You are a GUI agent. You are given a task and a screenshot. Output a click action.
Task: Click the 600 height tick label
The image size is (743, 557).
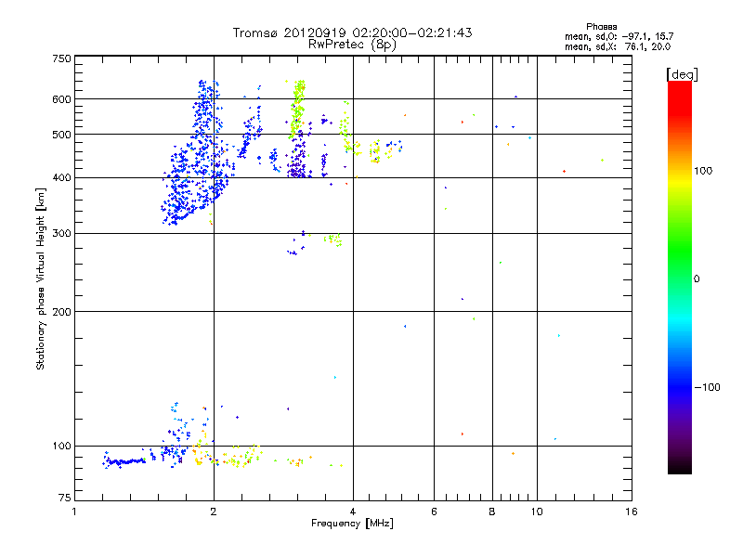click(x=62, y=99)
